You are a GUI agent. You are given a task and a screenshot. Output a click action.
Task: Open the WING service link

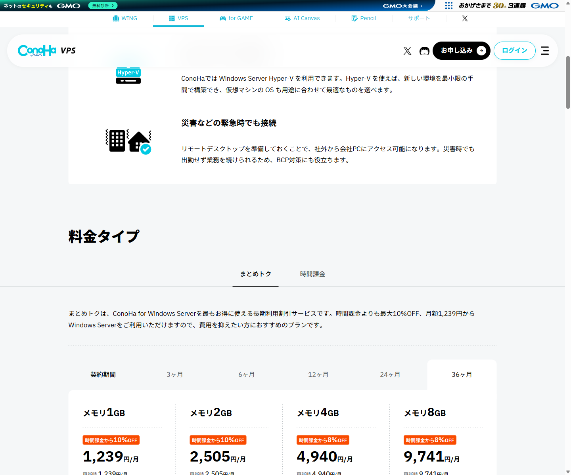click(125, 18)
